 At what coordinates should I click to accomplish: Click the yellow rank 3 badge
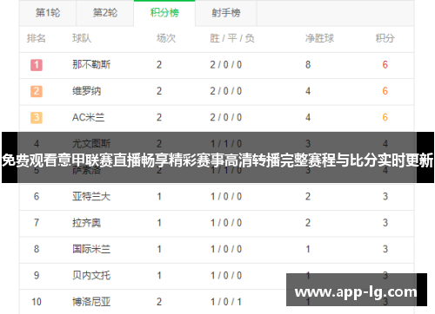[x=37, y=117]
